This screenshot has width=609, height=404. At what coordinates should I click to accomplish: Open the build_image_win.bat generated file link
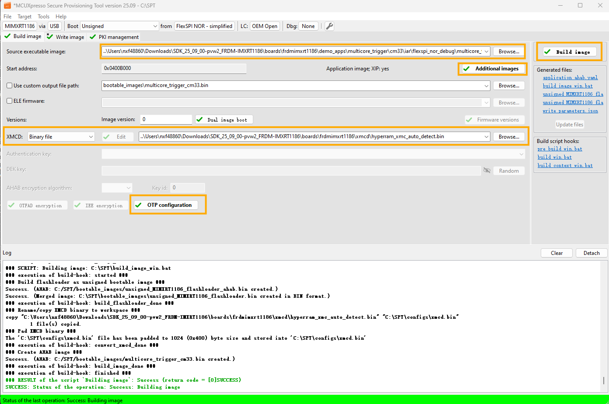567,86
